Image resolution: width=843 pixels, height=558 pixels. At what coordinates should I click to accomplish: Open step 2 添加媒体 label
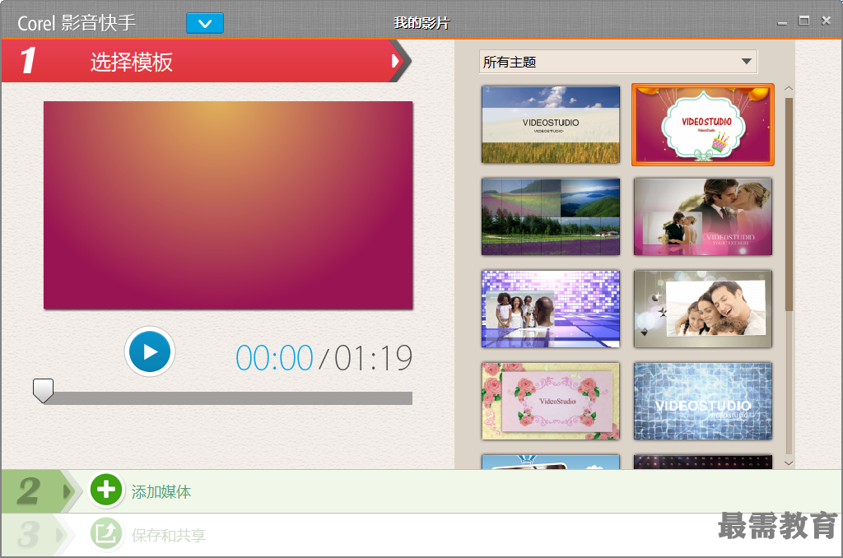pyautogui.click(x=161, y=492)
